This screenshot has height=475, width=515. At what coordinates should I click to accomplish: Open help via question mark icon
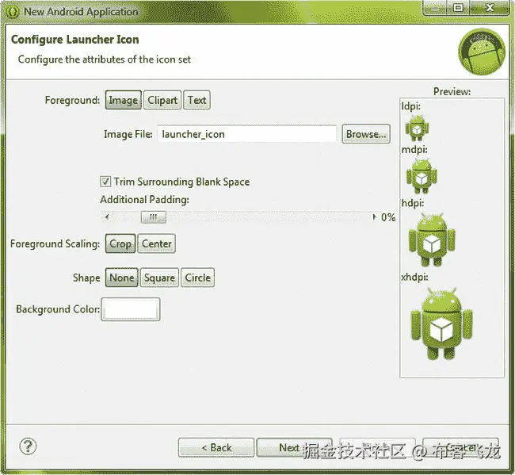coord(28,446)
